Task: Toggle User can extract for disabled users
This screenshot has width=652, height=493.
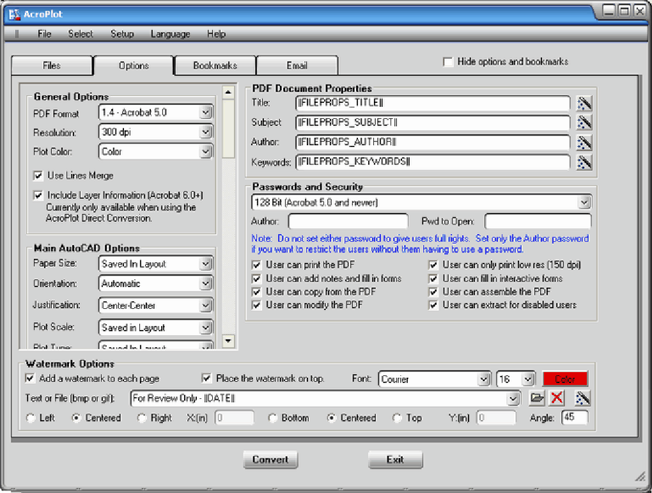Action: coord(433,305)
